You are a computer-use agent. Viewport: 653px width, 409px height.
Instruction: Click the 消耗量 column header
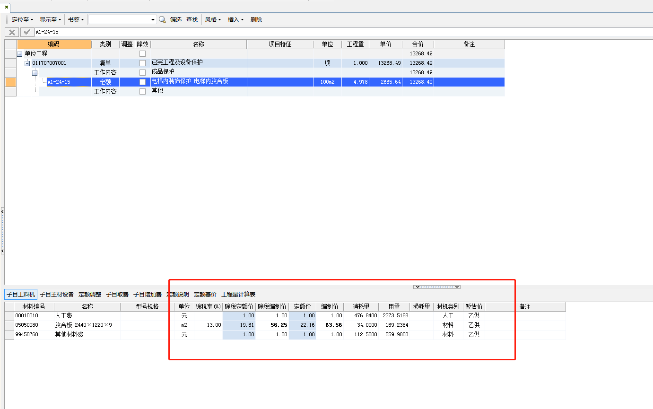pyautogui.click(x=361, y=307)
